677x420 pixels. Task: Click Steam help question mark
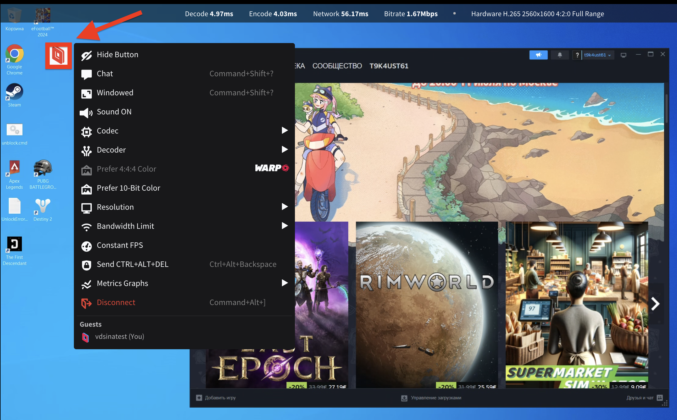click(577, 55)
